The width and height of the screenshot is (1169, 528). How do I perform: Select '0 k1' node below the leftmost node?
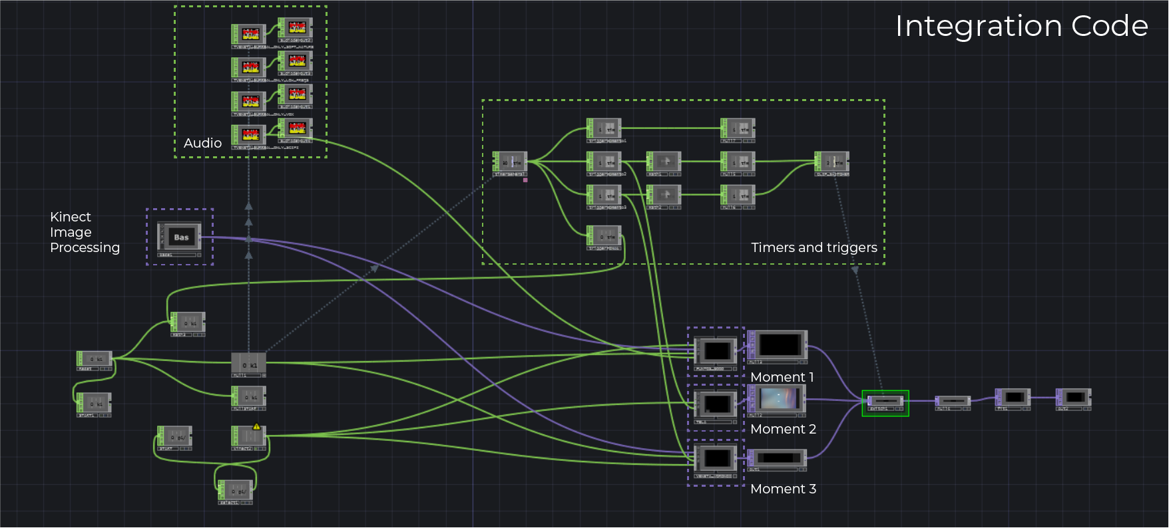pyautogui.click(x=94, y=403)
